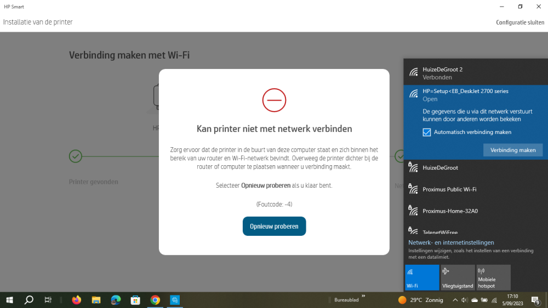
Task: Click the Printer gevonden label
Action: click(x=93, y=182)
